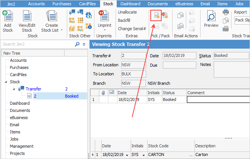Click lower email documents icon in Email Actions

click(181, 26)
